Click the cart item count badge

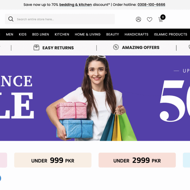[x=163, y=17]
